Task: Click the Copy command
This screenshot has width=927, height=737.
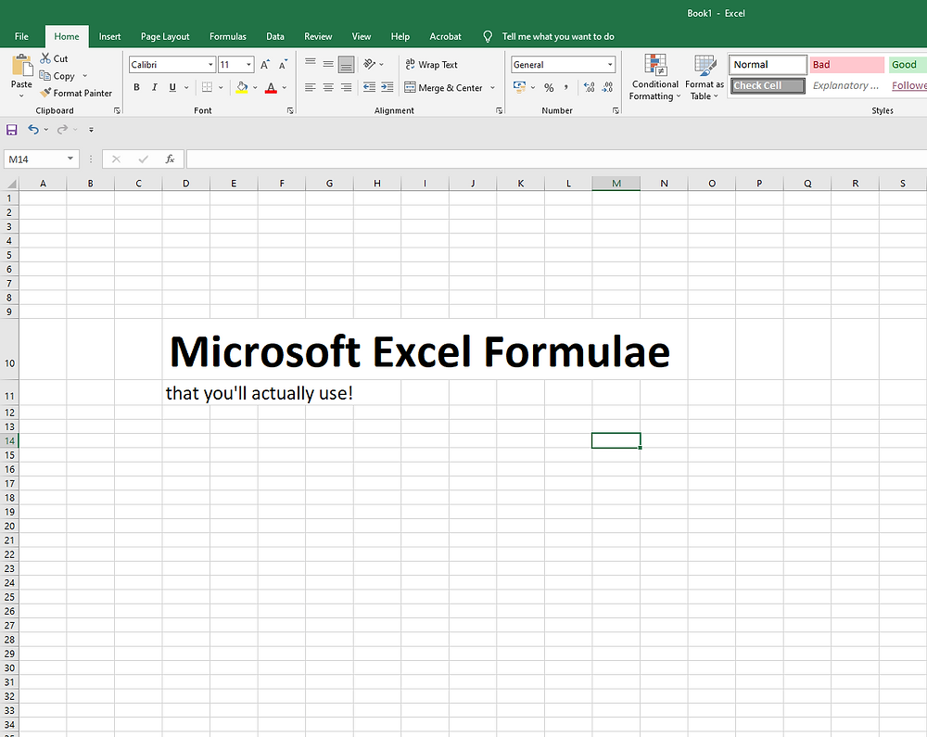Action: (61, 75)
